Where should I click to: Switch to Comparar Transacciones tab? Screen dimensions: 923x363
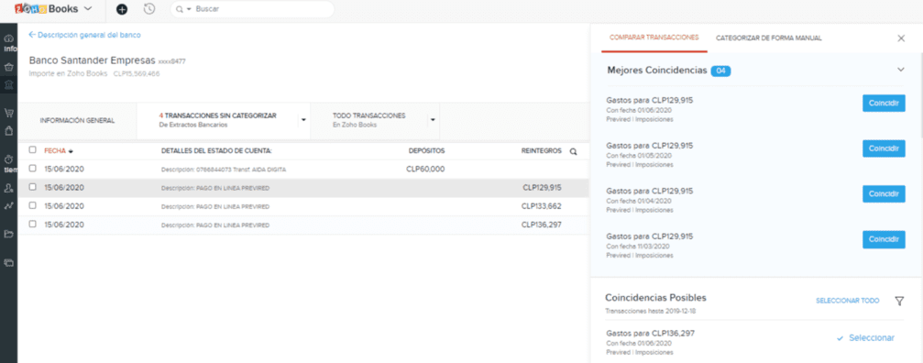pyautogui.click(x=654, y=38)
